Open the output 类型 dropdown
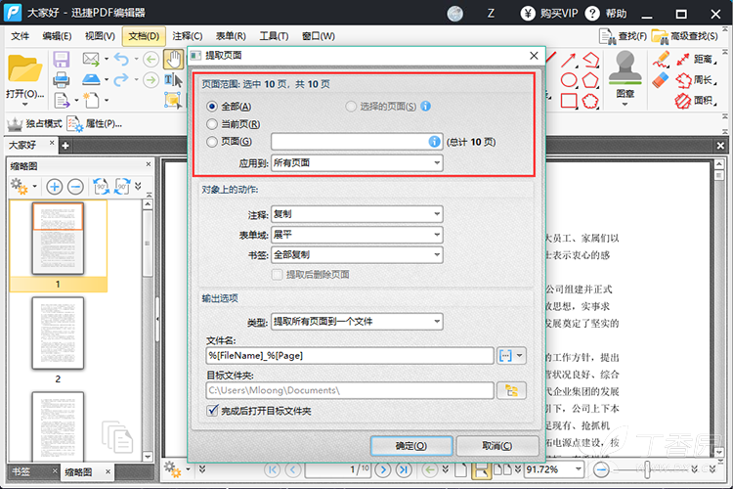This screenshot has height=489, width=733. click(357, 321)
